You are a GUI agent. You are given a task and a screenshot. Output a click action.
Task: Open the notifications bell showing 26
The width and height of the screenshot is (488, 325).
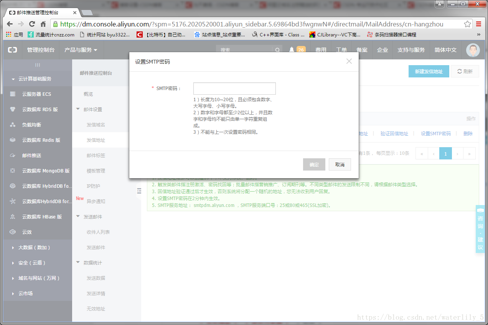click(292, 50)
